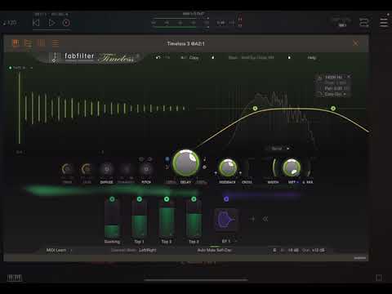392x294 pixels.
Task: Open the host hamburger menu
Action: pyautogui.click(x=384, y=22)
